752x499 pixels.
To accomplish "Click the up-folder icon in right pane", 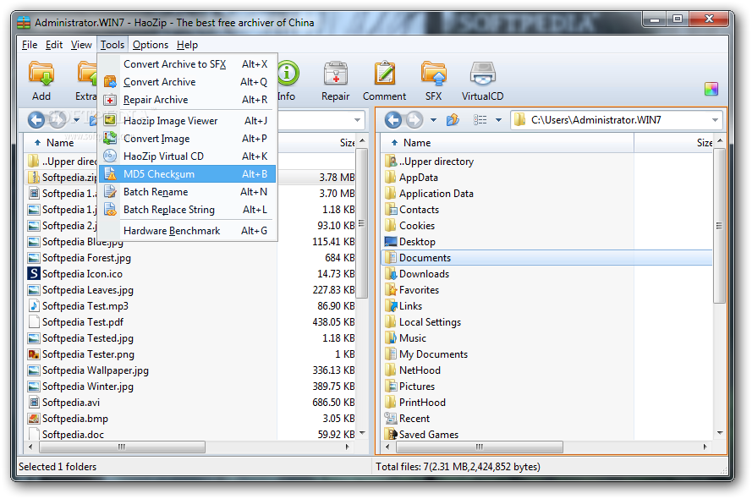I will [453, 120].
